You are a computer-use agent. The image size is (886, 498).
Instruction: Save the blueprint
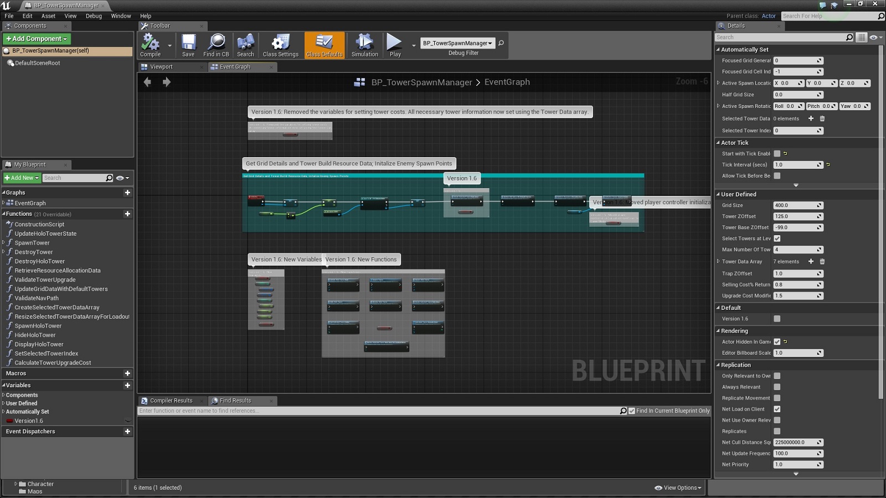[x=188, y=45]
